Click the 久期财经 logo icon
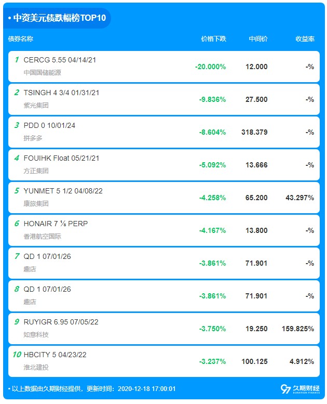The width and height of the screenshot is (327, 404). pyautogui.click(x=299, y=389)
